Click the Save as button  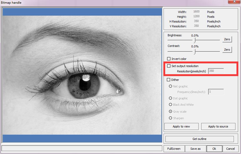195,149
